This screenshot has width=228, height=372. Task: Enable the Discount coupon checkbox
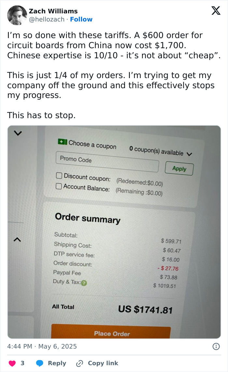coord(59,175)
